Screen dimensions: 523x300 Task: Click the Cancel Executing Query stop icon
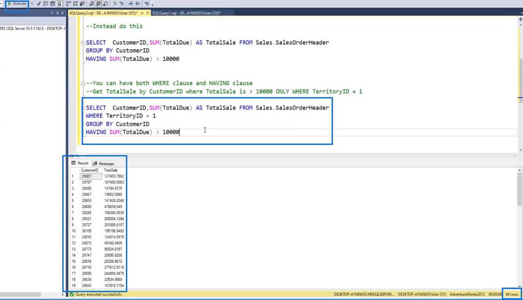(x=32, y=4)
